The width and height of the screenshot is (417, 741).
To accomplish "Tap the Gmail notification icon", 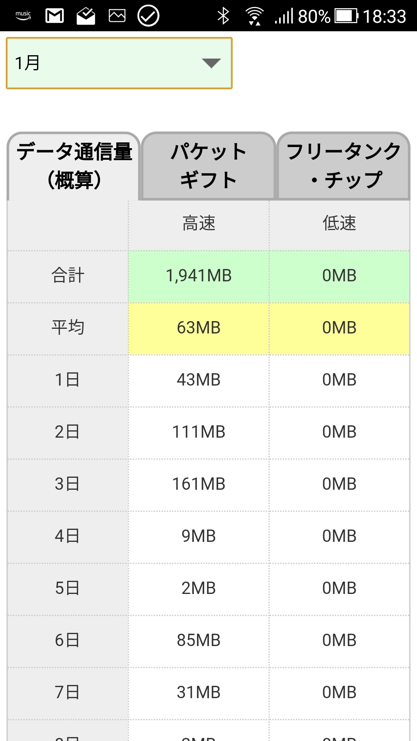I will (x=54, y=16).
